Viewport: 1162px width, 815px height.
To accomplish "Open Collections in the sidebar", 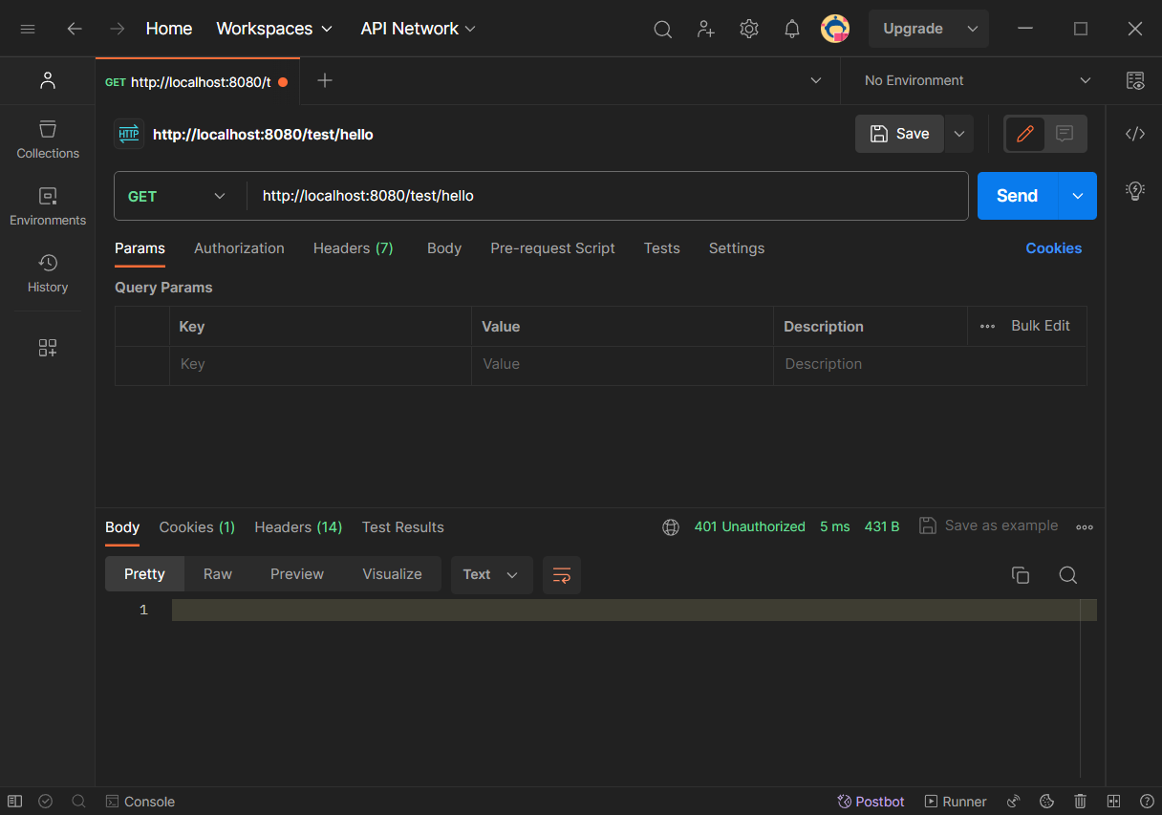I will pyautogui.click(x=48, y=139).
